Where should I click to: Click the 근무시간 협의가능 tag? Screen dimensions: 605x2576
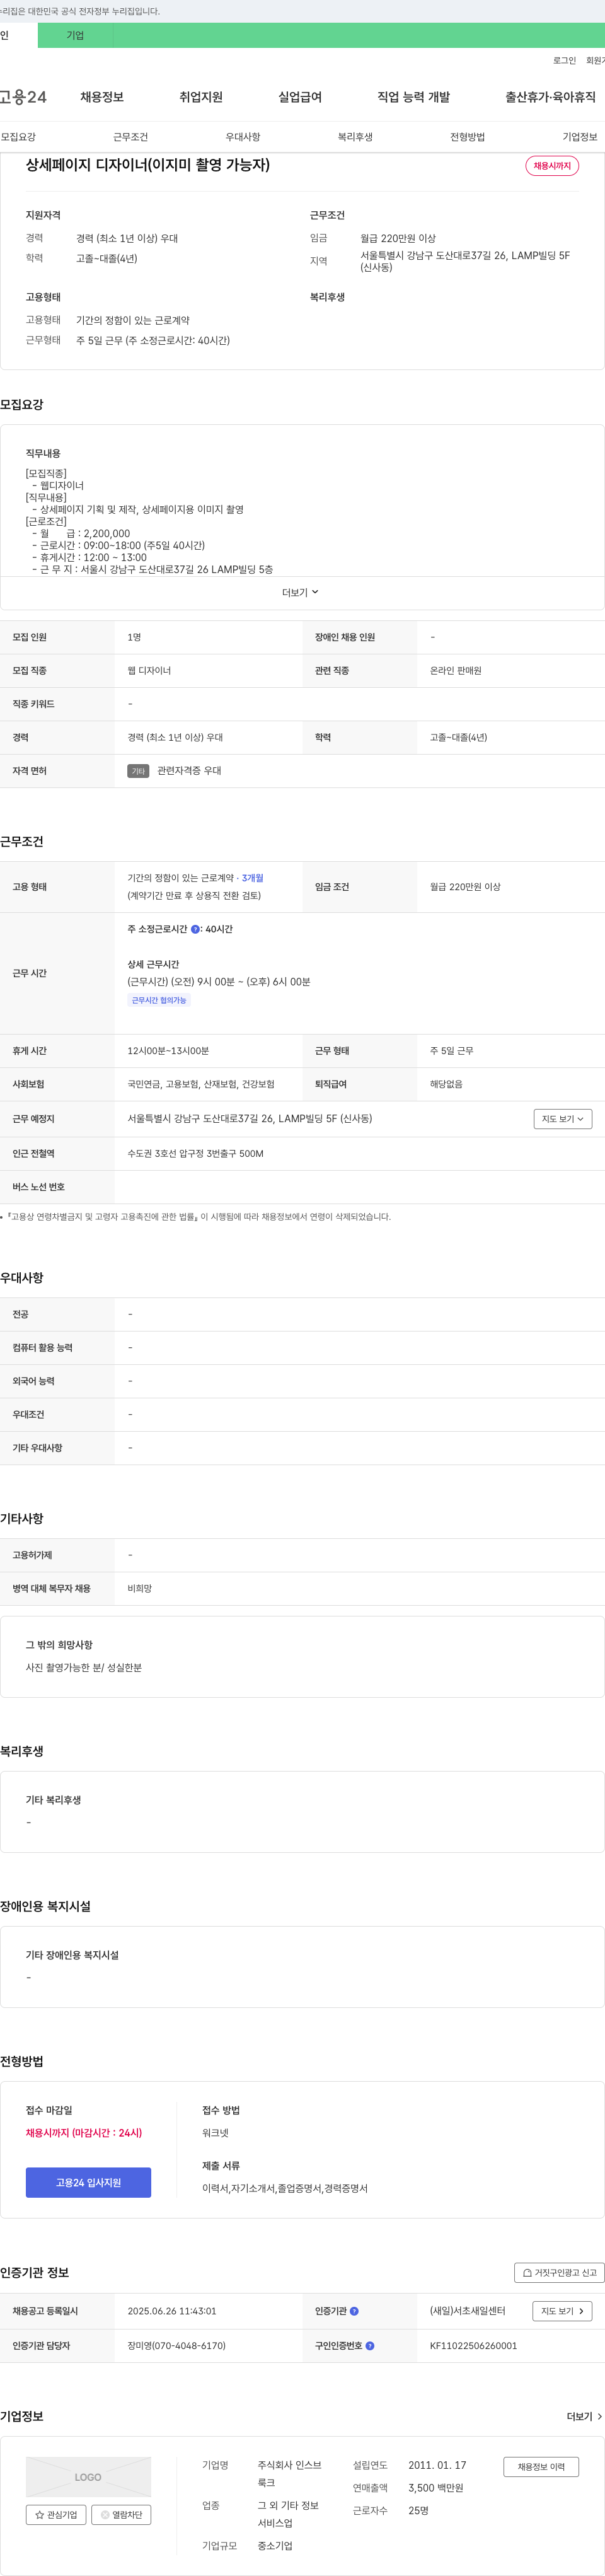coord(159,1000)
